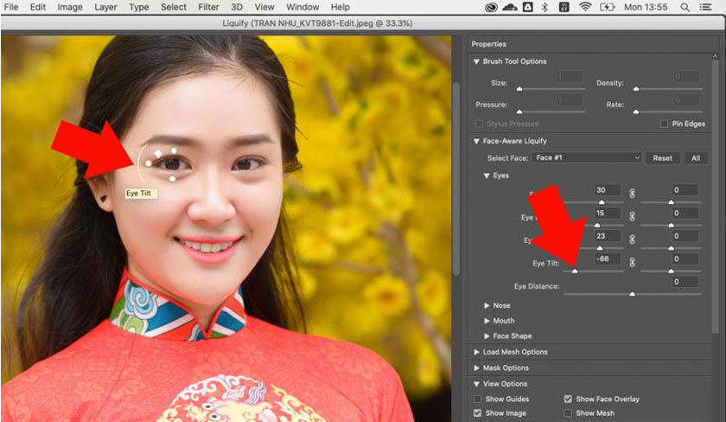Image resolution: width=726 pixels, height=422 pixels.
Task: Click the link icon in the Eye Tilt row
Action: pyautogui.click(x=632, y=262)
